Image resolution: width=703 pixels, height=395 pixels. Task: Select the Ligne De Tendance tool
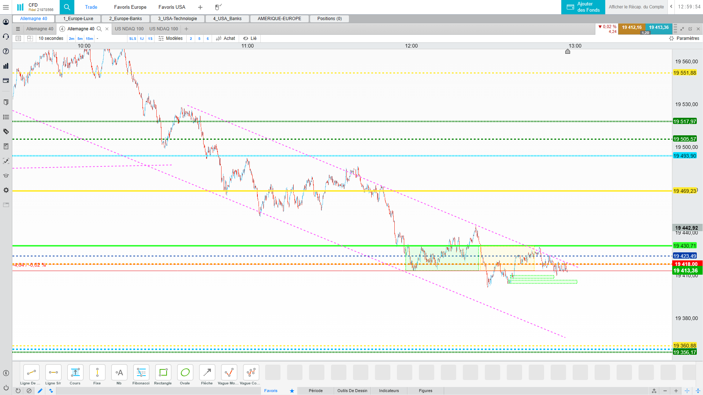pos(31,373)
